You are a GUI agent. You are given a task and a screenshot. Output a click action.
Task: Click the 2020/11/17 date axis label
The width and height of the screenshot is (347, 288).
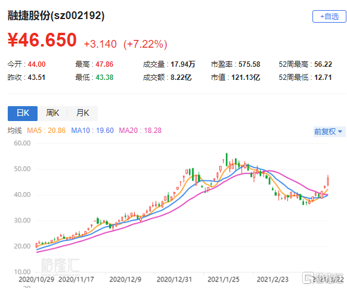point(76,280)
